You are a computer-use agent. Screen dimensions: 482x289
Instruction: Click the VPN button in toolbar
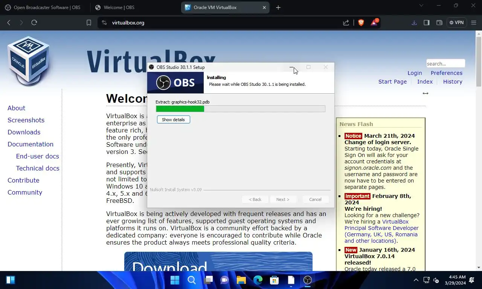coord(457,23)
